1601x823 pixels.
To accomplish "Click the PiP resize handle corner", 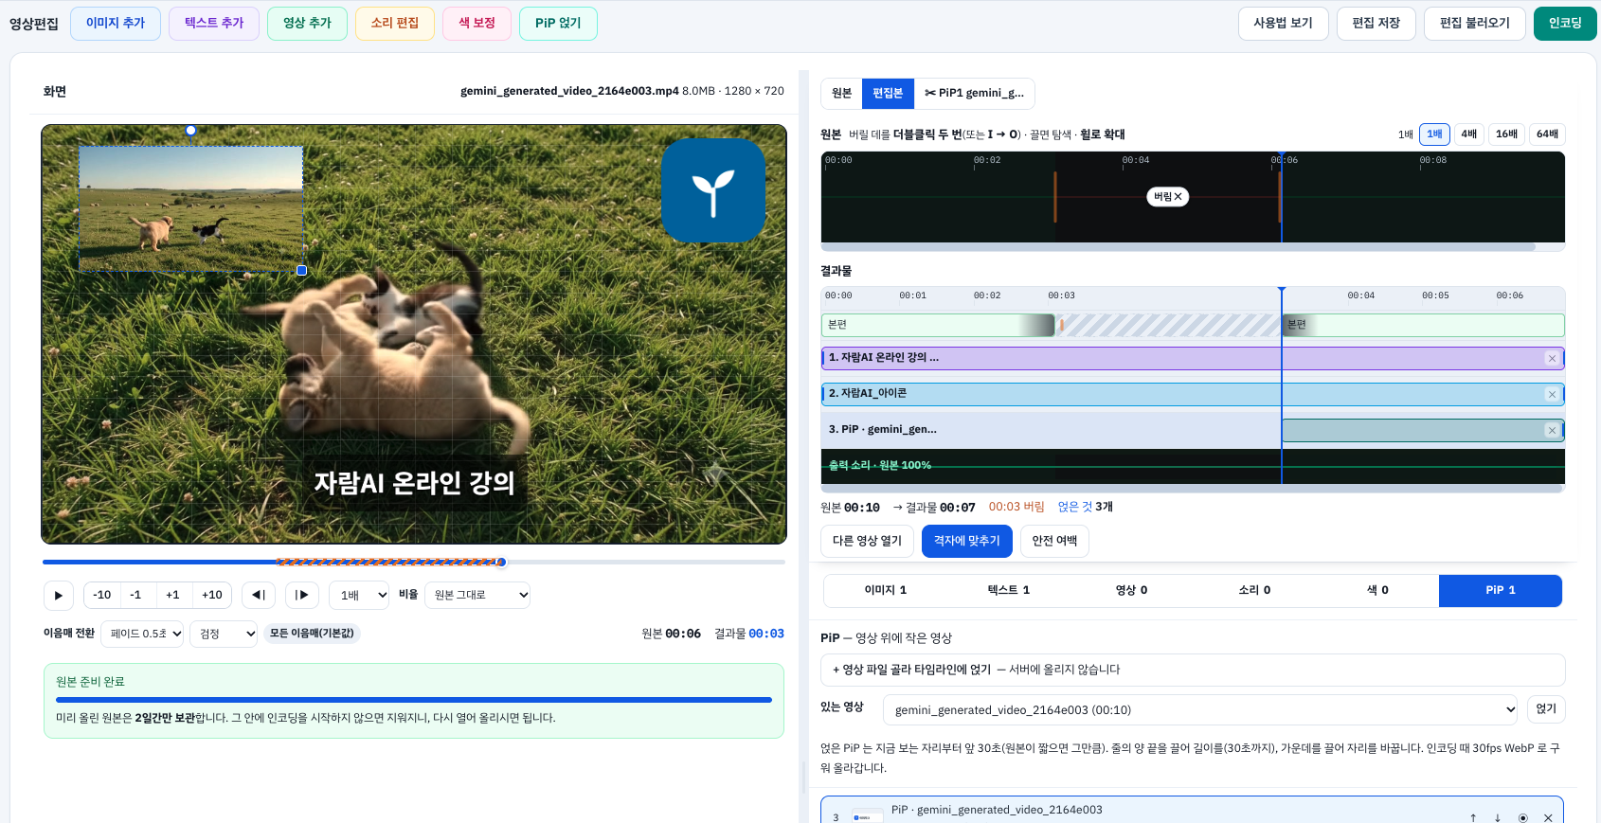I will [301, 271].
